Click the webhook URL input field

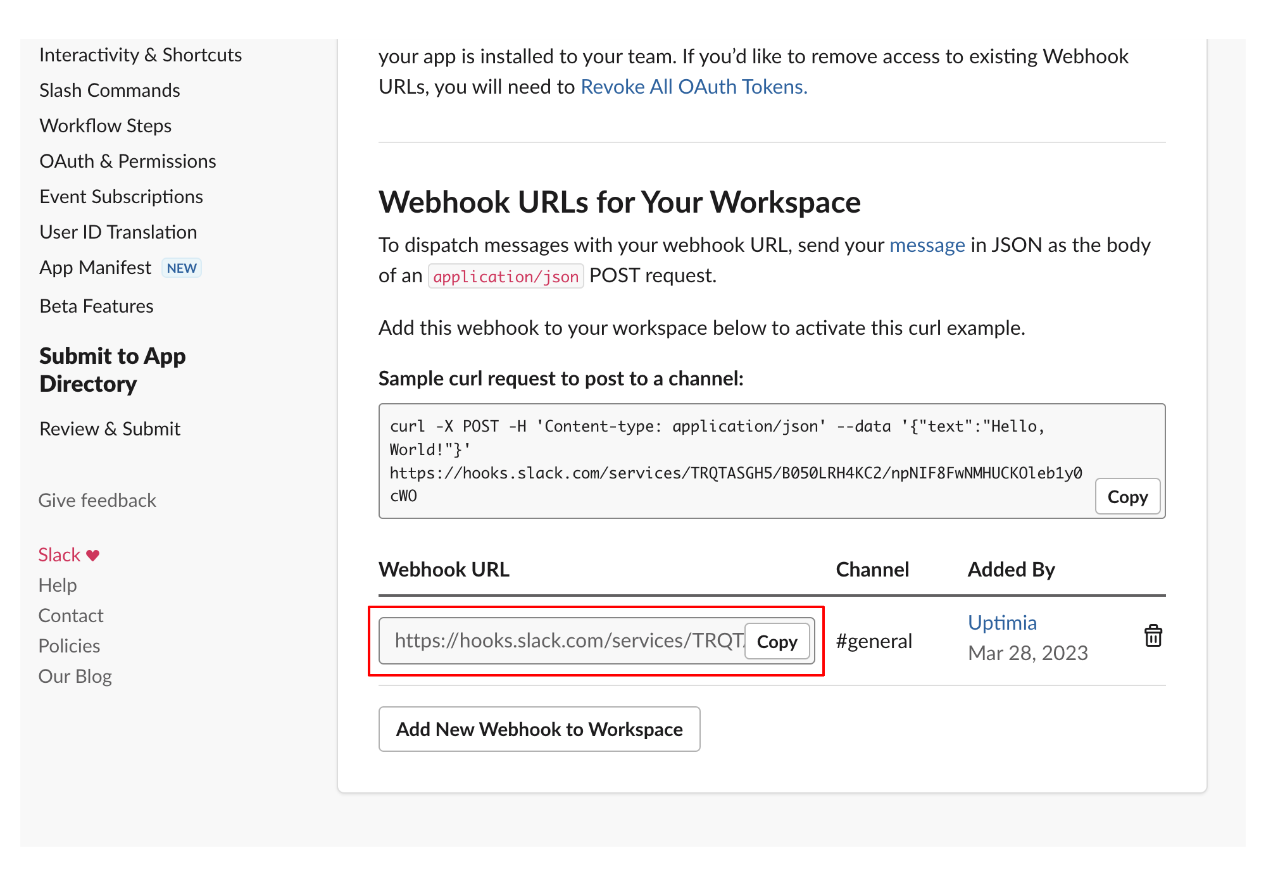[597, 641]
